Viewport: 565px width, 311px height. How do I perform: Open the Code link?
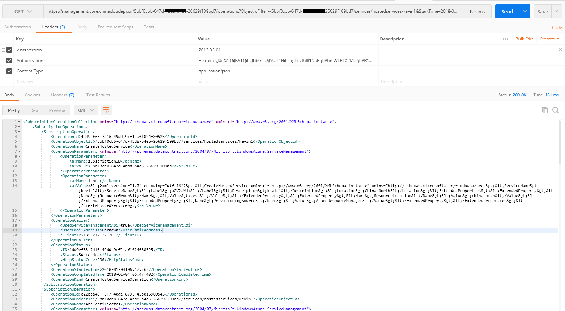(x=557, y=28)
